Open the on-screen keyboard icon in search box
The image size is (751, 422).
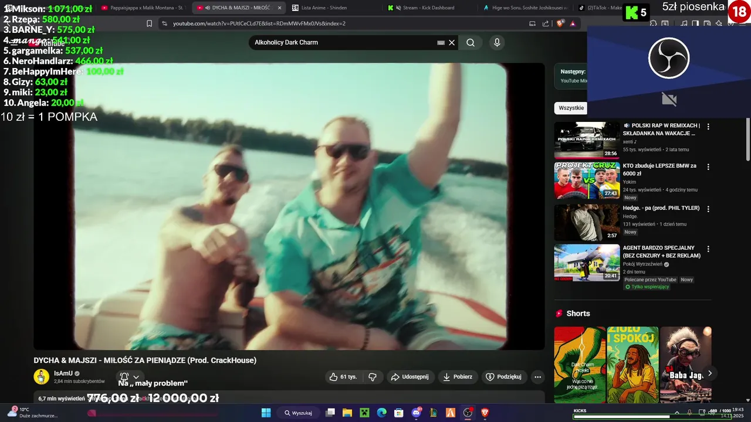click(x=441, y=42)
